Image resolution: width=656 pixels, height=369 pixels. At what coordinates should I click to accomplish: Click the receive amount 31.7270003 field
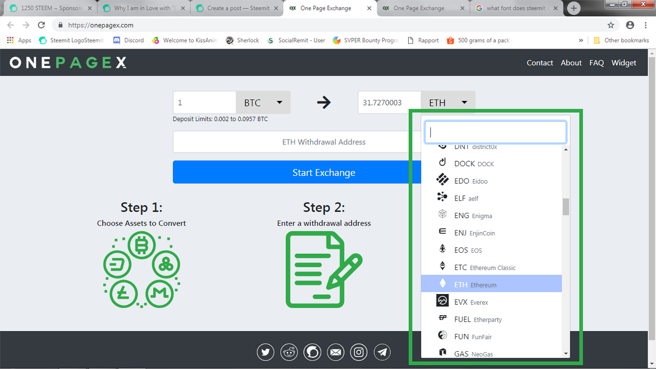click(x=389, y=102)
